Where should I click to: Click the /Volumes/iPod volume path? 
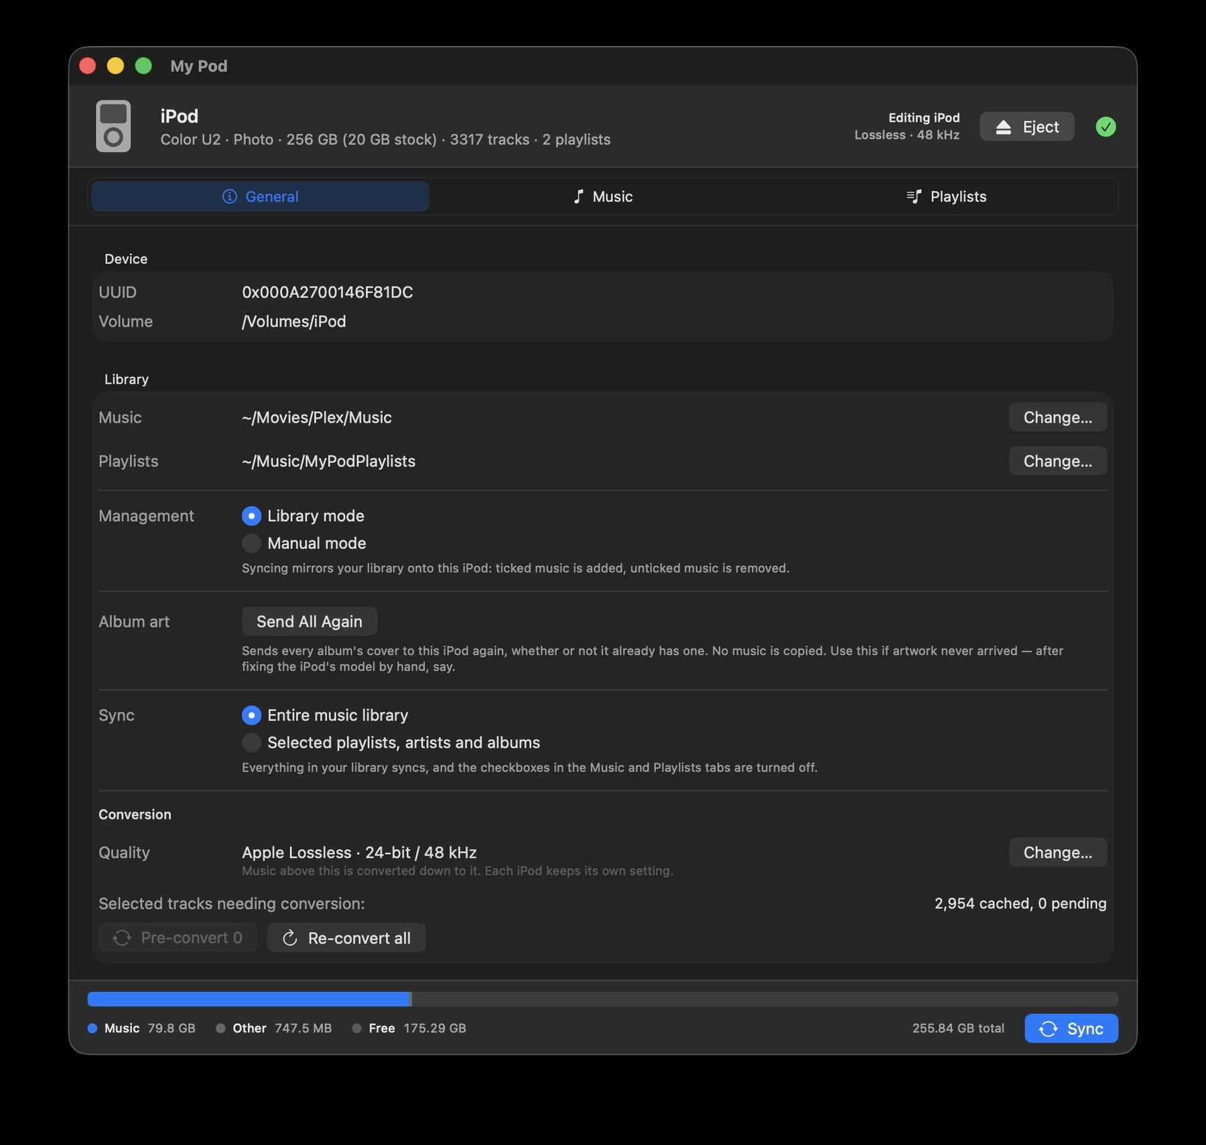[x=293, y=321]
